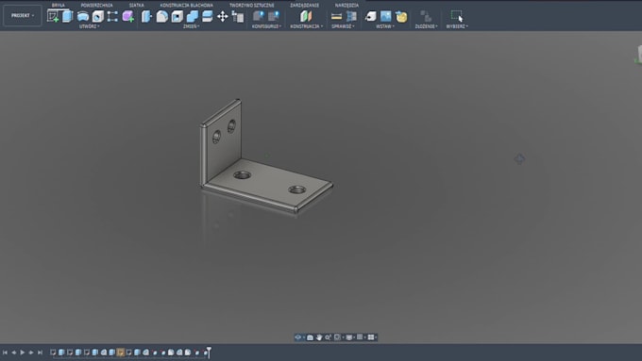
Task: Expand the SPRAWDŹ dropdown menu
Action: pyautogui.click(x=343, y=26)
